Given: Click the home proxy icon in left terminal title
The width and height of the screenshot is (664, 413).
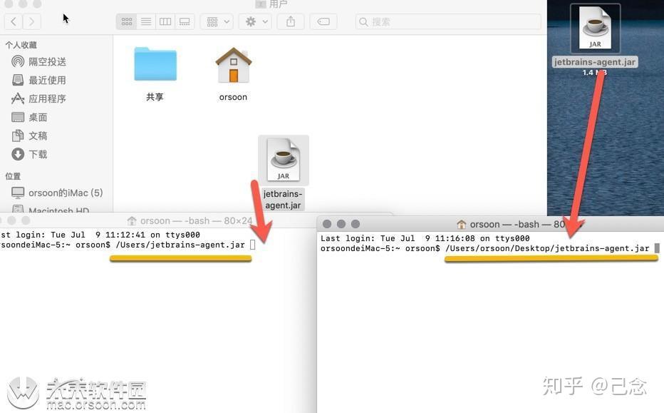Looking at the screenshot, I should pyautogui.click(x=132, y=221).
